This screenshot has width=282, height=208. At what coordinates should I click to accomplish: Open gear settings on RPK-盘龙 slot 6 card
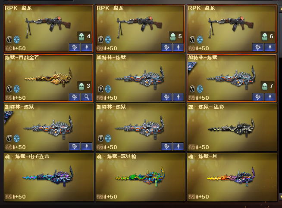(258, 47)
